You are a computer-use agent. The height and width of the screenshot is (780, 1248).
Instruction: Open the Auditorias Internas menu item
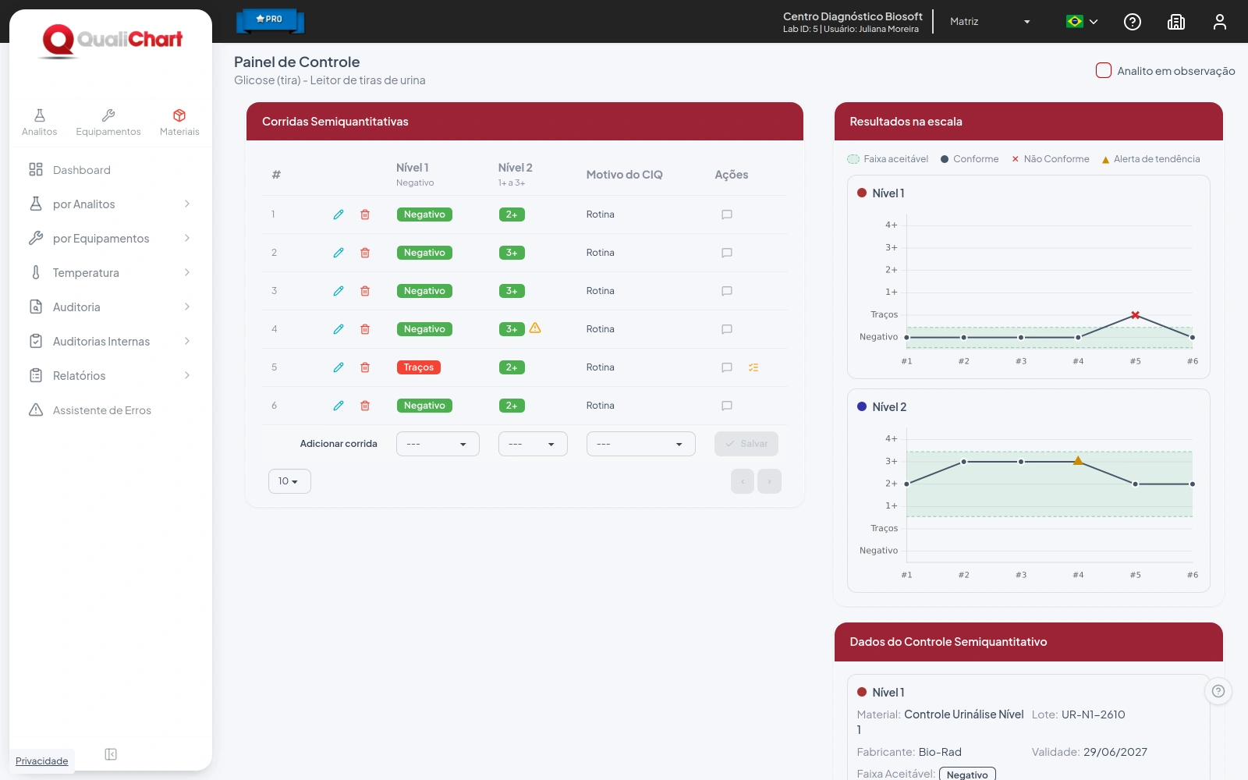tap(110, 342)
